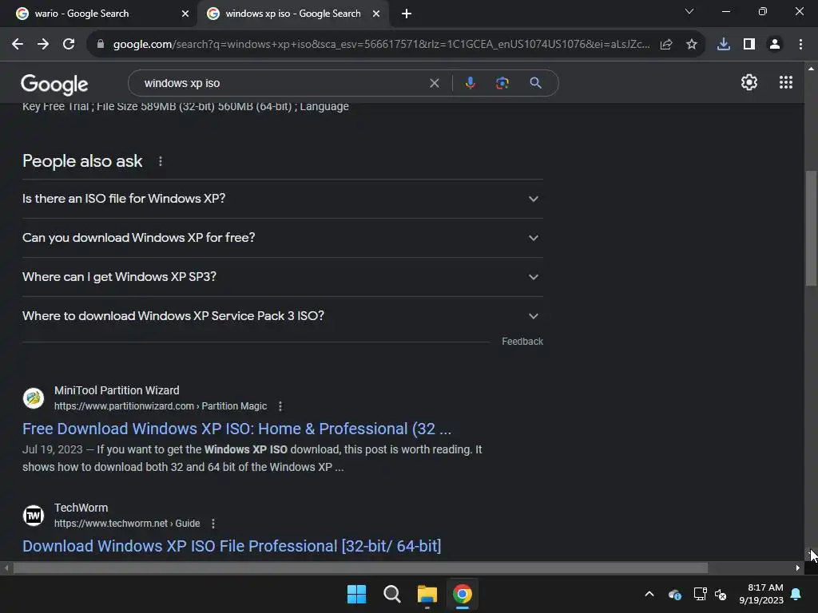Open Chrome three-dot menu
The width and height of the screenshot is (818, 613).
click(800, 45)
